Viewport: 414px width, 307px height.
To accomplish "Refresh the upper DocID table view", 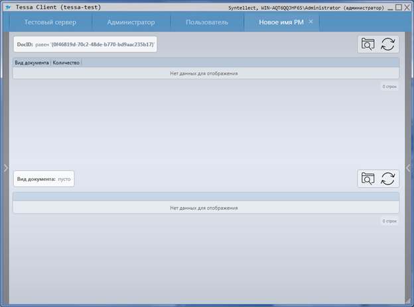I will (388, 44).
